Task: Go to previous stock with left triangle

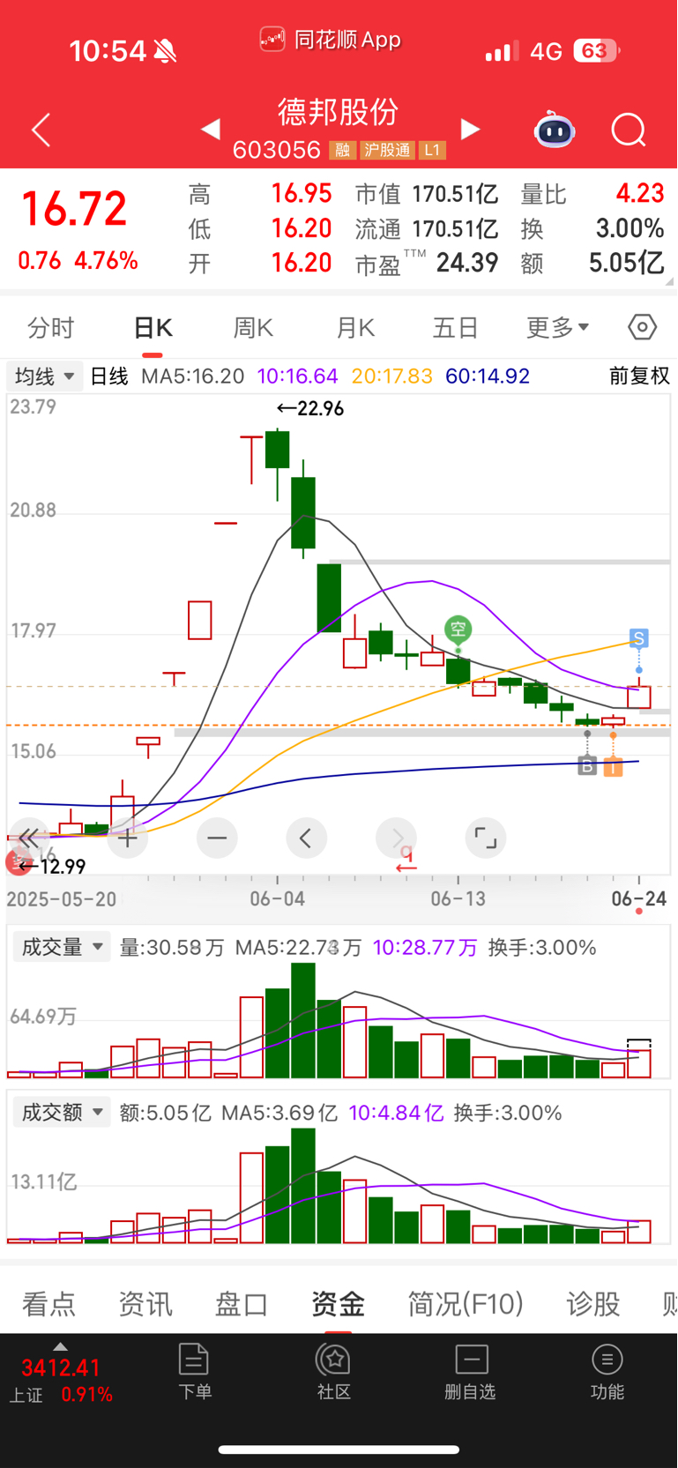Action: pyautogui.click(x=211, y=130)
